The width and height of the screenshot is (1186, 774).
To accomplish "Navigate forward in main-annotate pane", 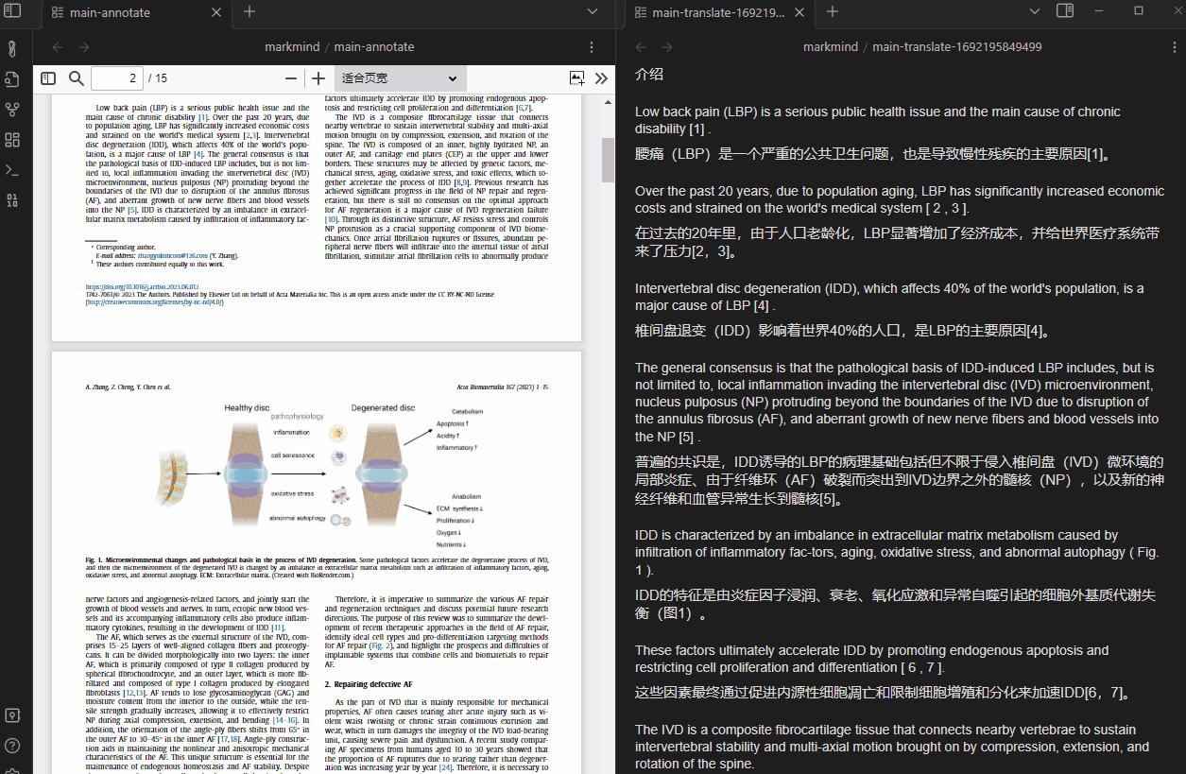I will click(x=84, y=46).
